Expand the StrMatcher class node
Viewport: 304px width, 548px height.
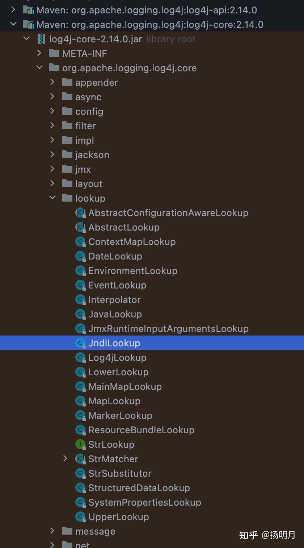65,459
